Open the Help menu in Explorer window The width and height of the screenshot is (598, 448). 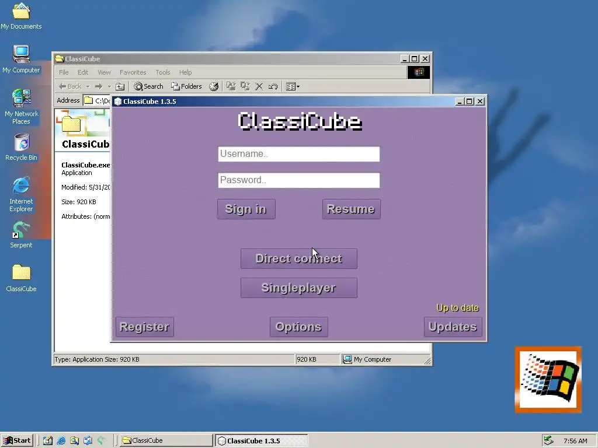pyautogui.click(x=185, y=72)
